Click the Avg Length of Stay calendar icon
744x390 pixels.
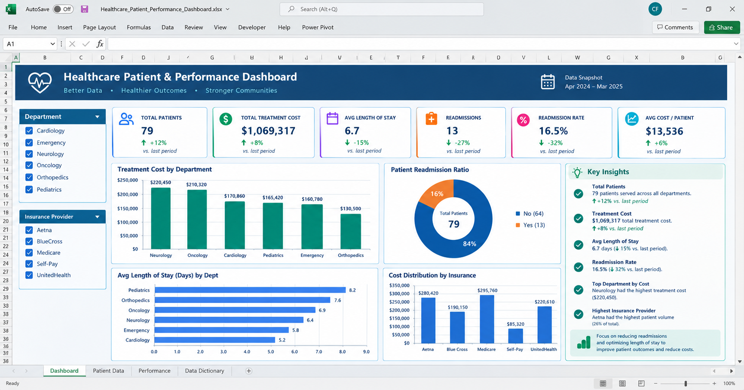(332, 118)
